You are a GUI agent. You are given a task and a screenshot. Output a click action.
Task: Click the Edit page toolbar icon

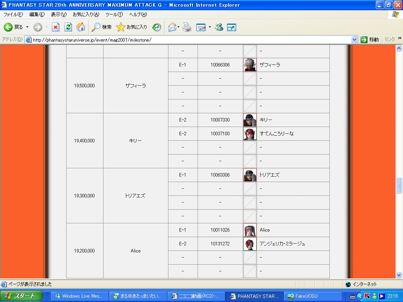pos(201,27)
